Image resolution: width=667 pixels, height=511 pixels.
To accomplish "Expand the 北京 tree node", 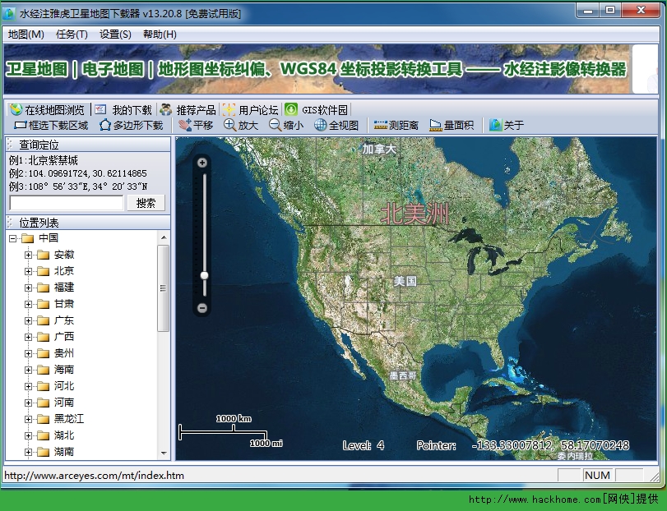I will 28,271.
